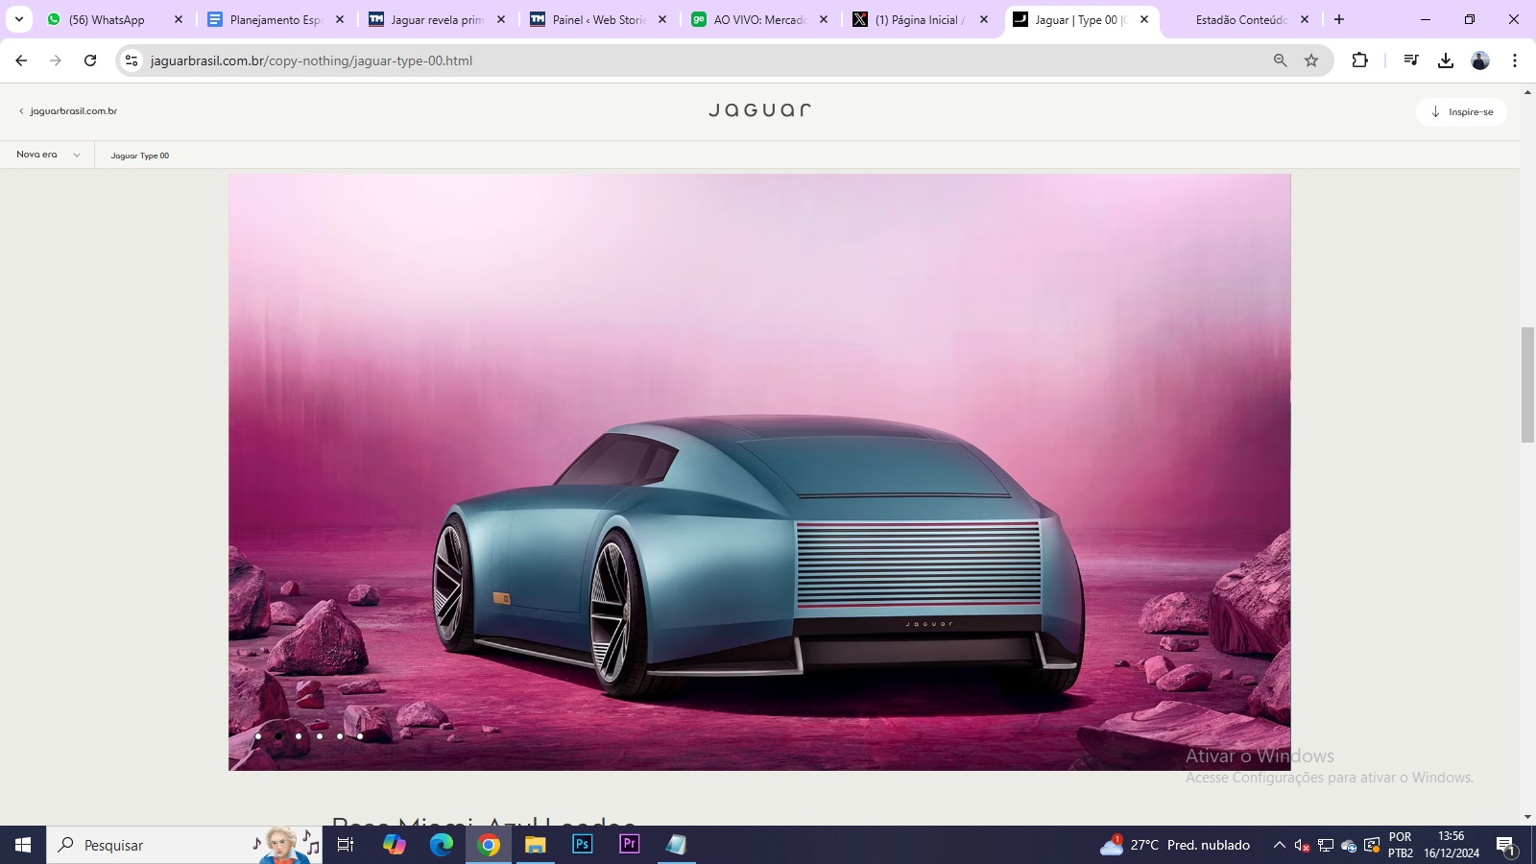The image size is (1536, 864).
Task: Go back using browser back arrow
Action: (x=21, y=60)
